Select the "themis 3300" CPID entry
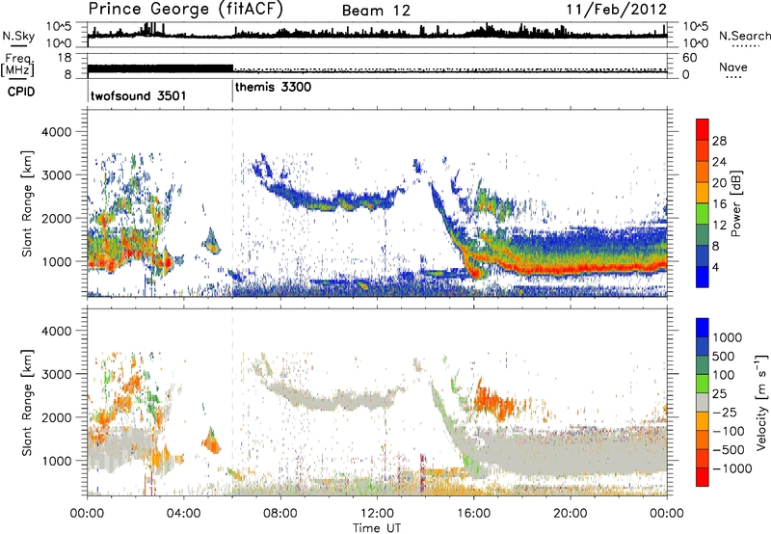 [273, 88]
